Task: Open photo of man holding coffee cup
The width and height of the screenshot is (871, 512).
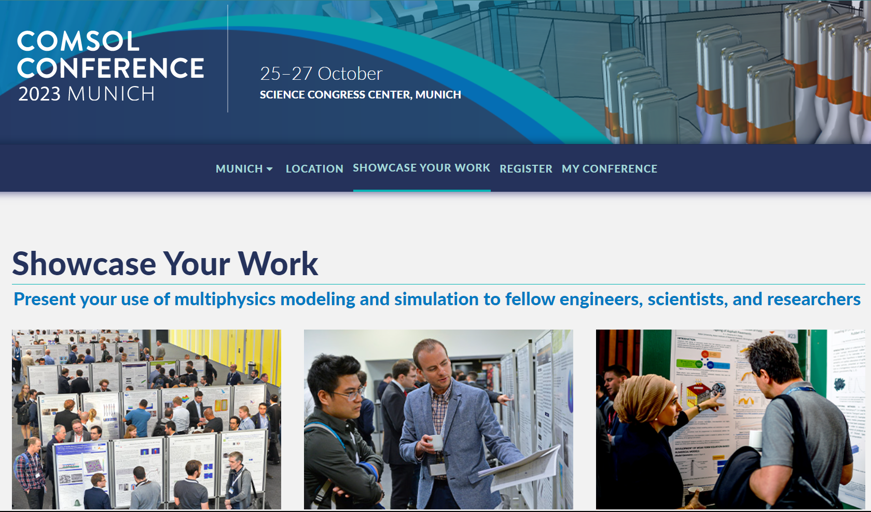Action: [438, 419]
